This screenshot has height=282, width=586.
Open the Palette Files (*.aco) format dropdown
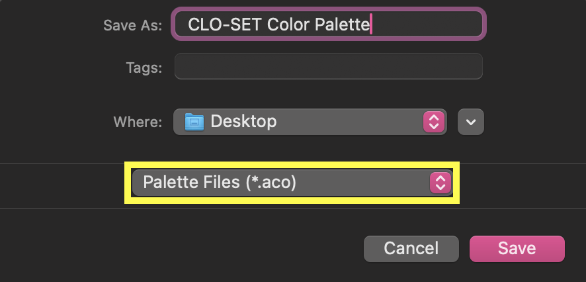292,183
